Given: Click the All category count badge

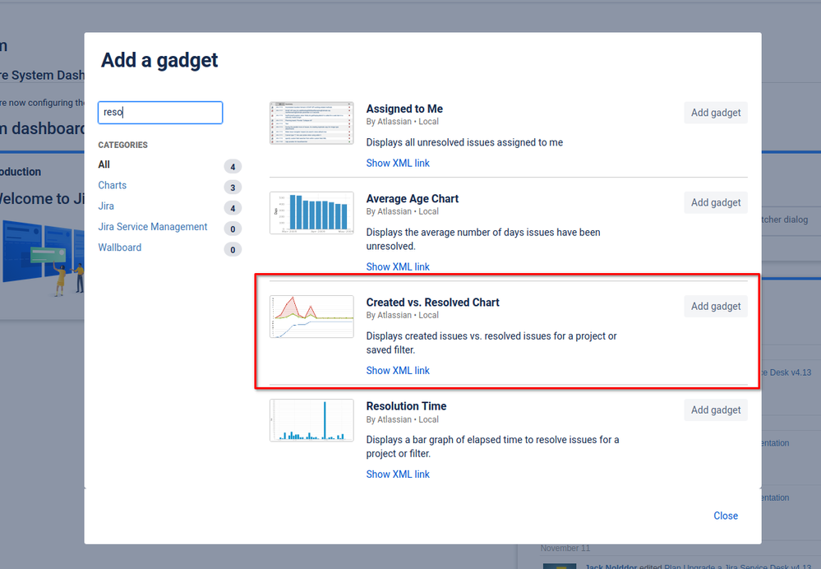Looking at the screenshot, I should 233,167.
